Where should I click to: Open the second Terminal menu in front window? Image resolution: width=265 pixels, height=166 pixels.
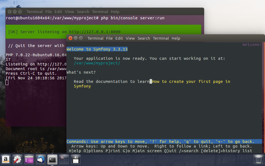[161, 38]
